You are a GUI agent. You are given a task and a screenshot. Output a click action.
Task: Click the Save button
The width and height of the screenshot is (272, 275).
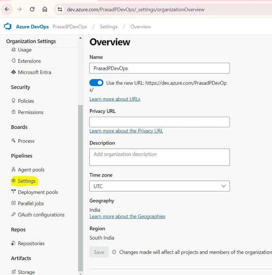99,252
